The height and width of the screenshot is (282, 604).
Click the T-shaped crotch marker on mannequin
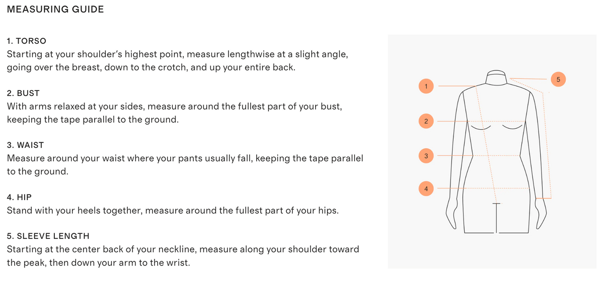[x=497, y=217]
